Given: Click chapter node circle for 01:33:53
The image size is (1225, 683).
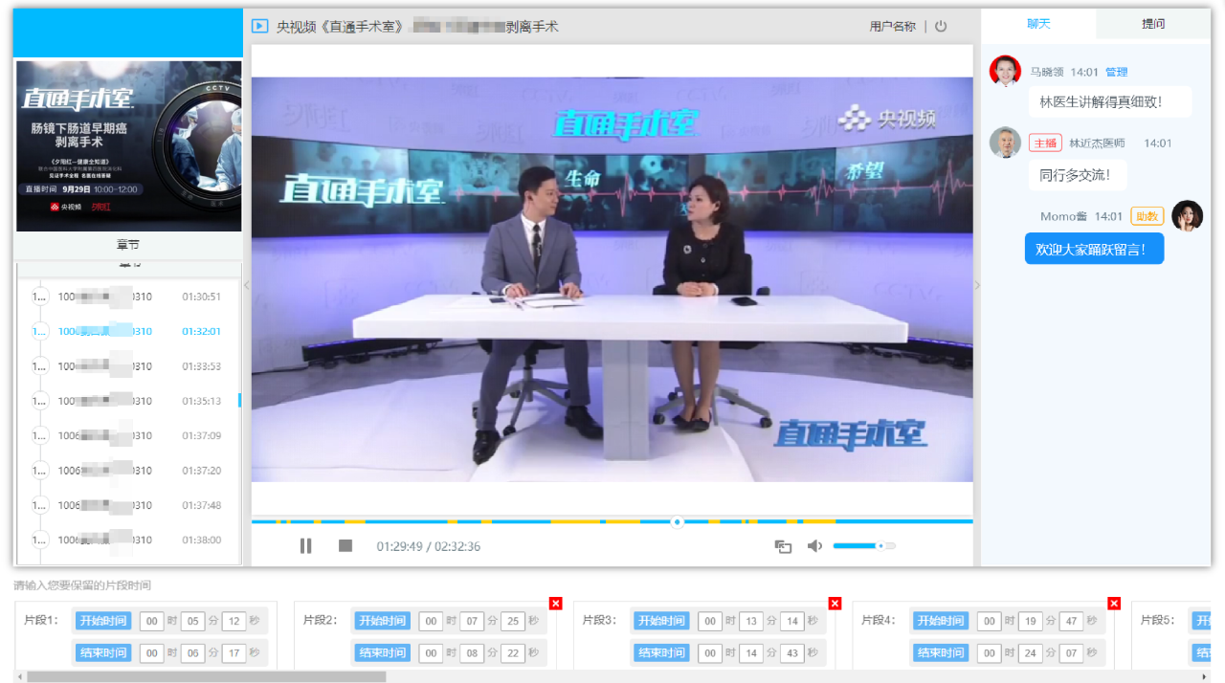Looking at the screenshot, I should pos(40,366).
